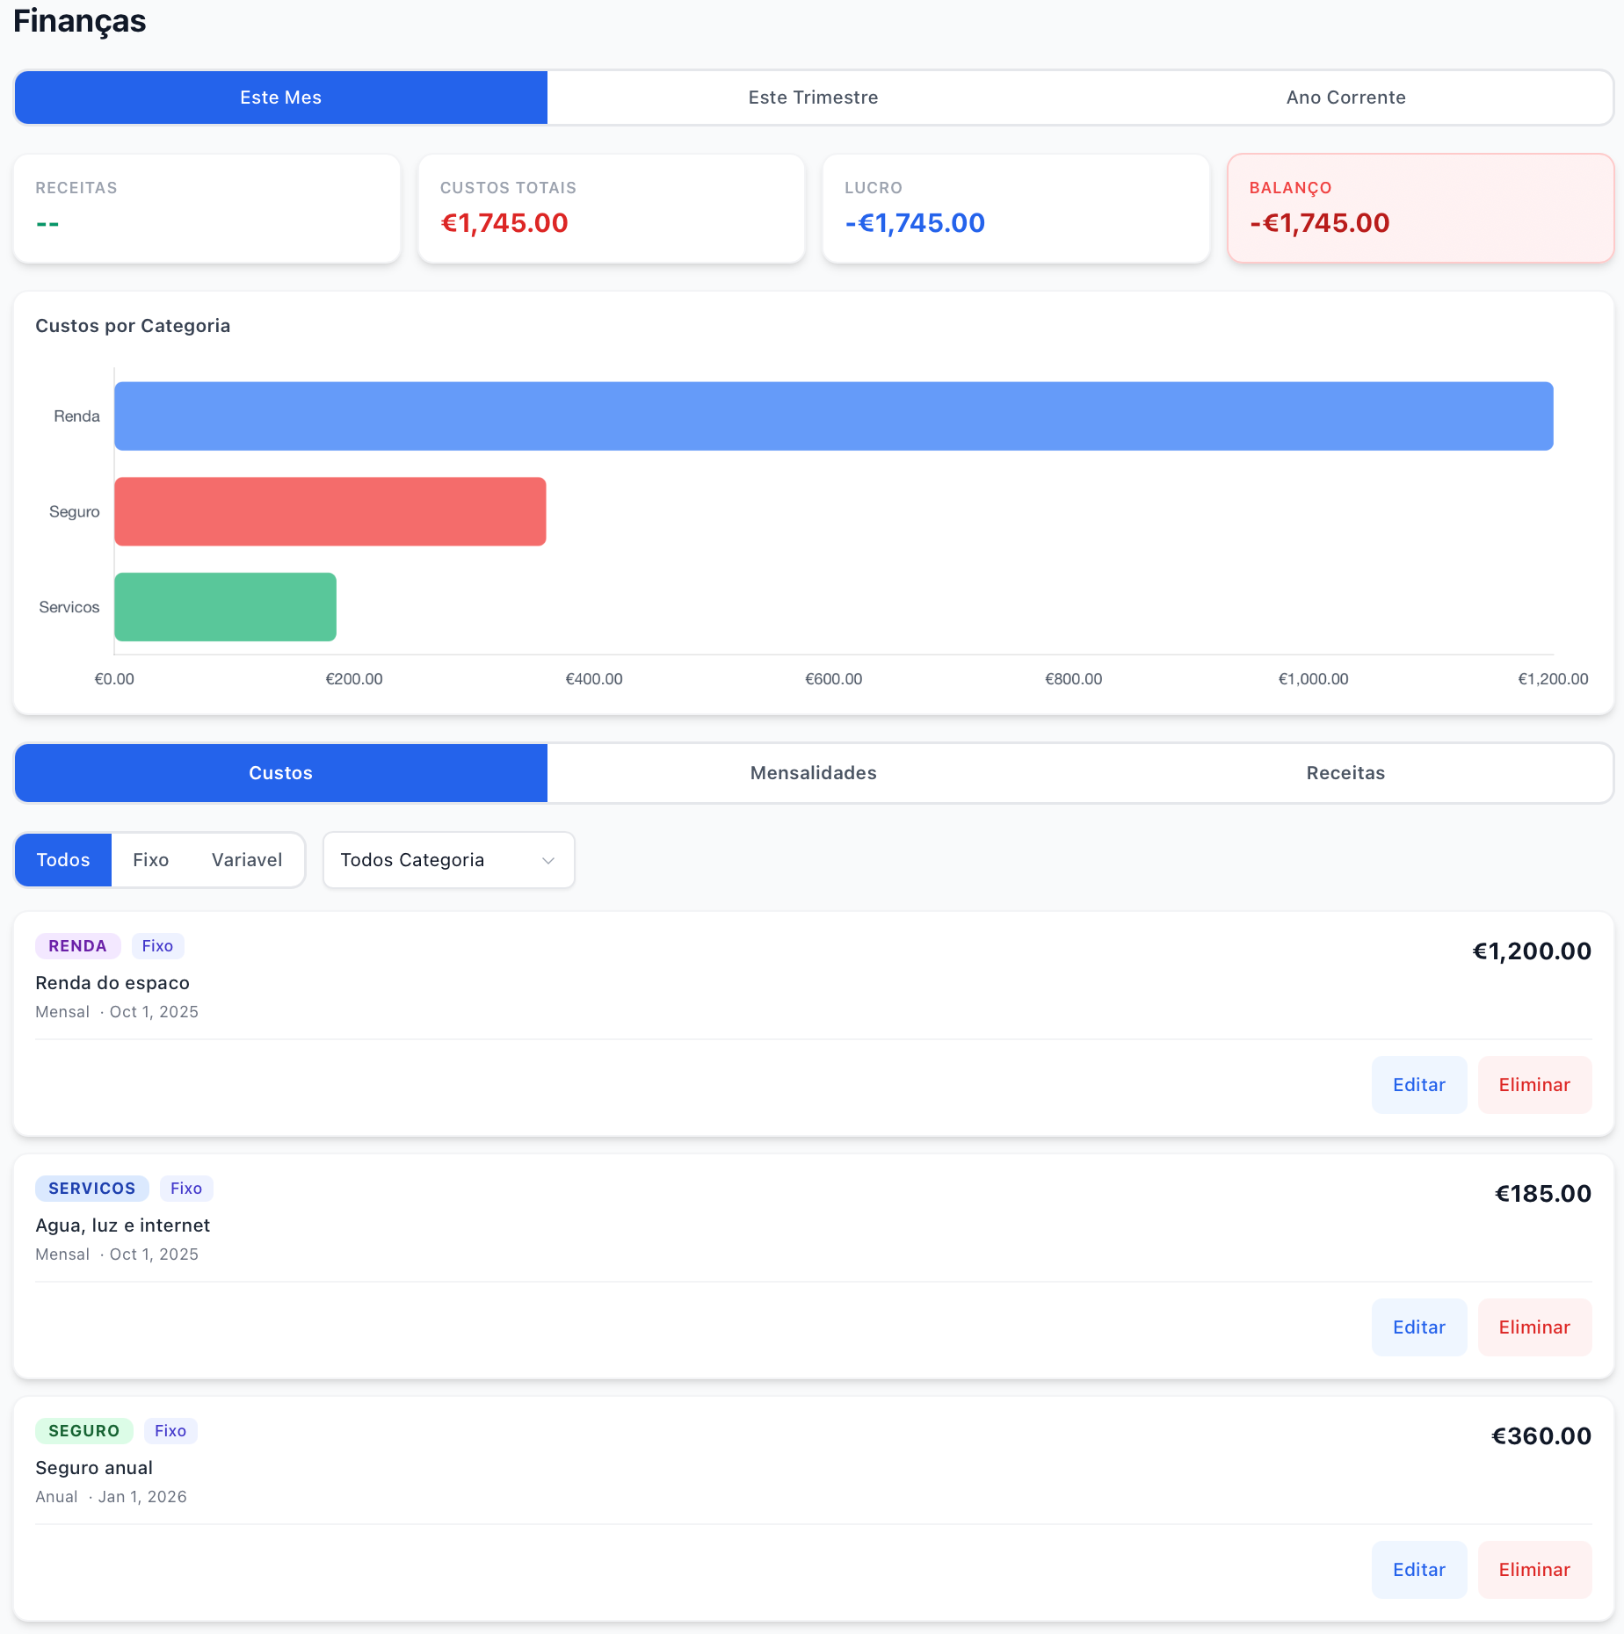Click the Fixo tag beside SERVICOS
This screenshot has height=1634, width=1624.
186,1189
